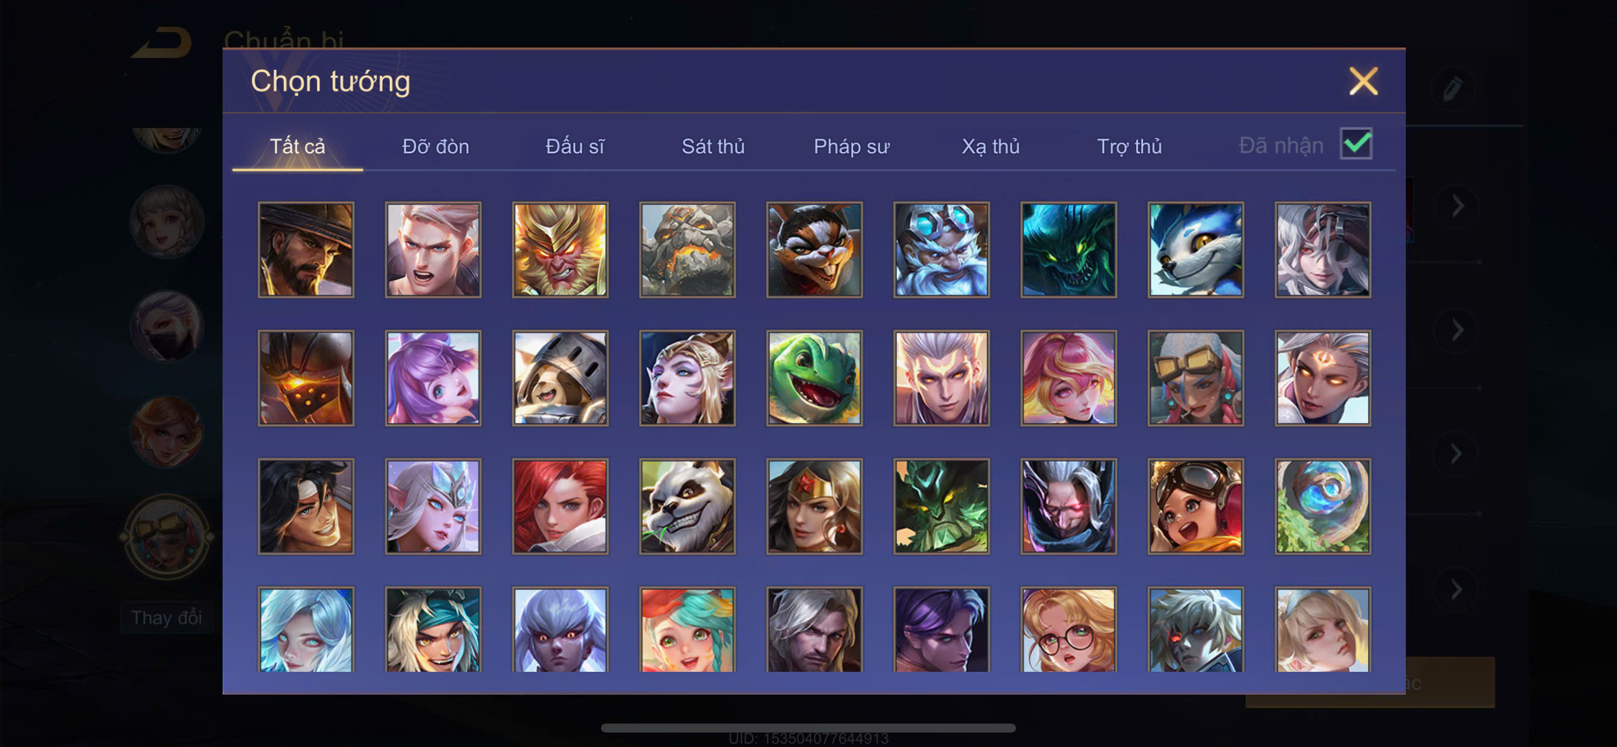The width and height of the screenshot is (1617, 747).
Task: Switch to the Đỡ đòn tab
Action: tap(436, 146)
